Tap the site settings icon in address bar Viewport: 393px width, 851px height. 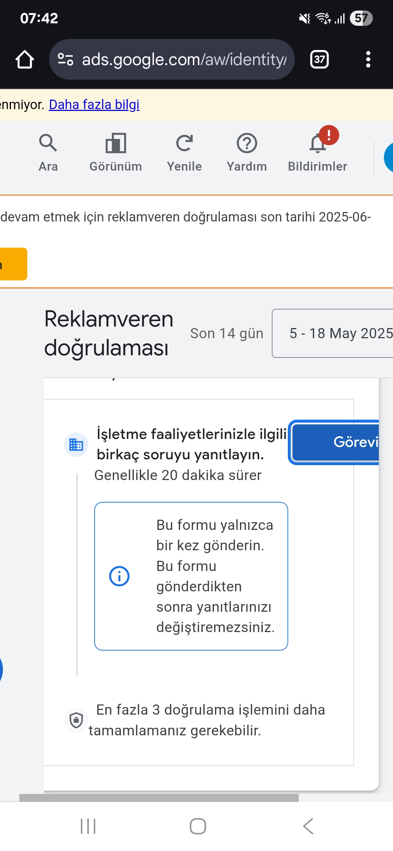tap(66, 59)
